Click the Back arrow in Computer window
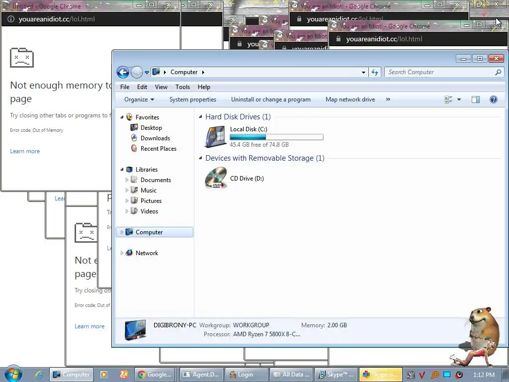This screenshot has height=382, width=509. pos(123,72)
